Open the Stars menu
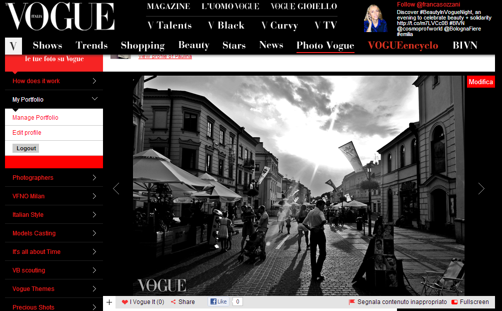Image resolution: width=502 pixels, height=311 pixels. (234, 46)
